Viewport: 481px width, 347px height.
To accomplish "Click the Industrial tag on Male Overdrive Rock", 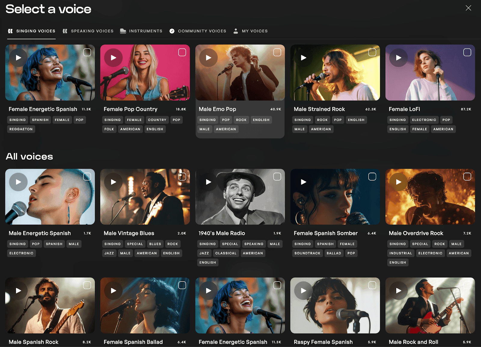I will [401, 254].
